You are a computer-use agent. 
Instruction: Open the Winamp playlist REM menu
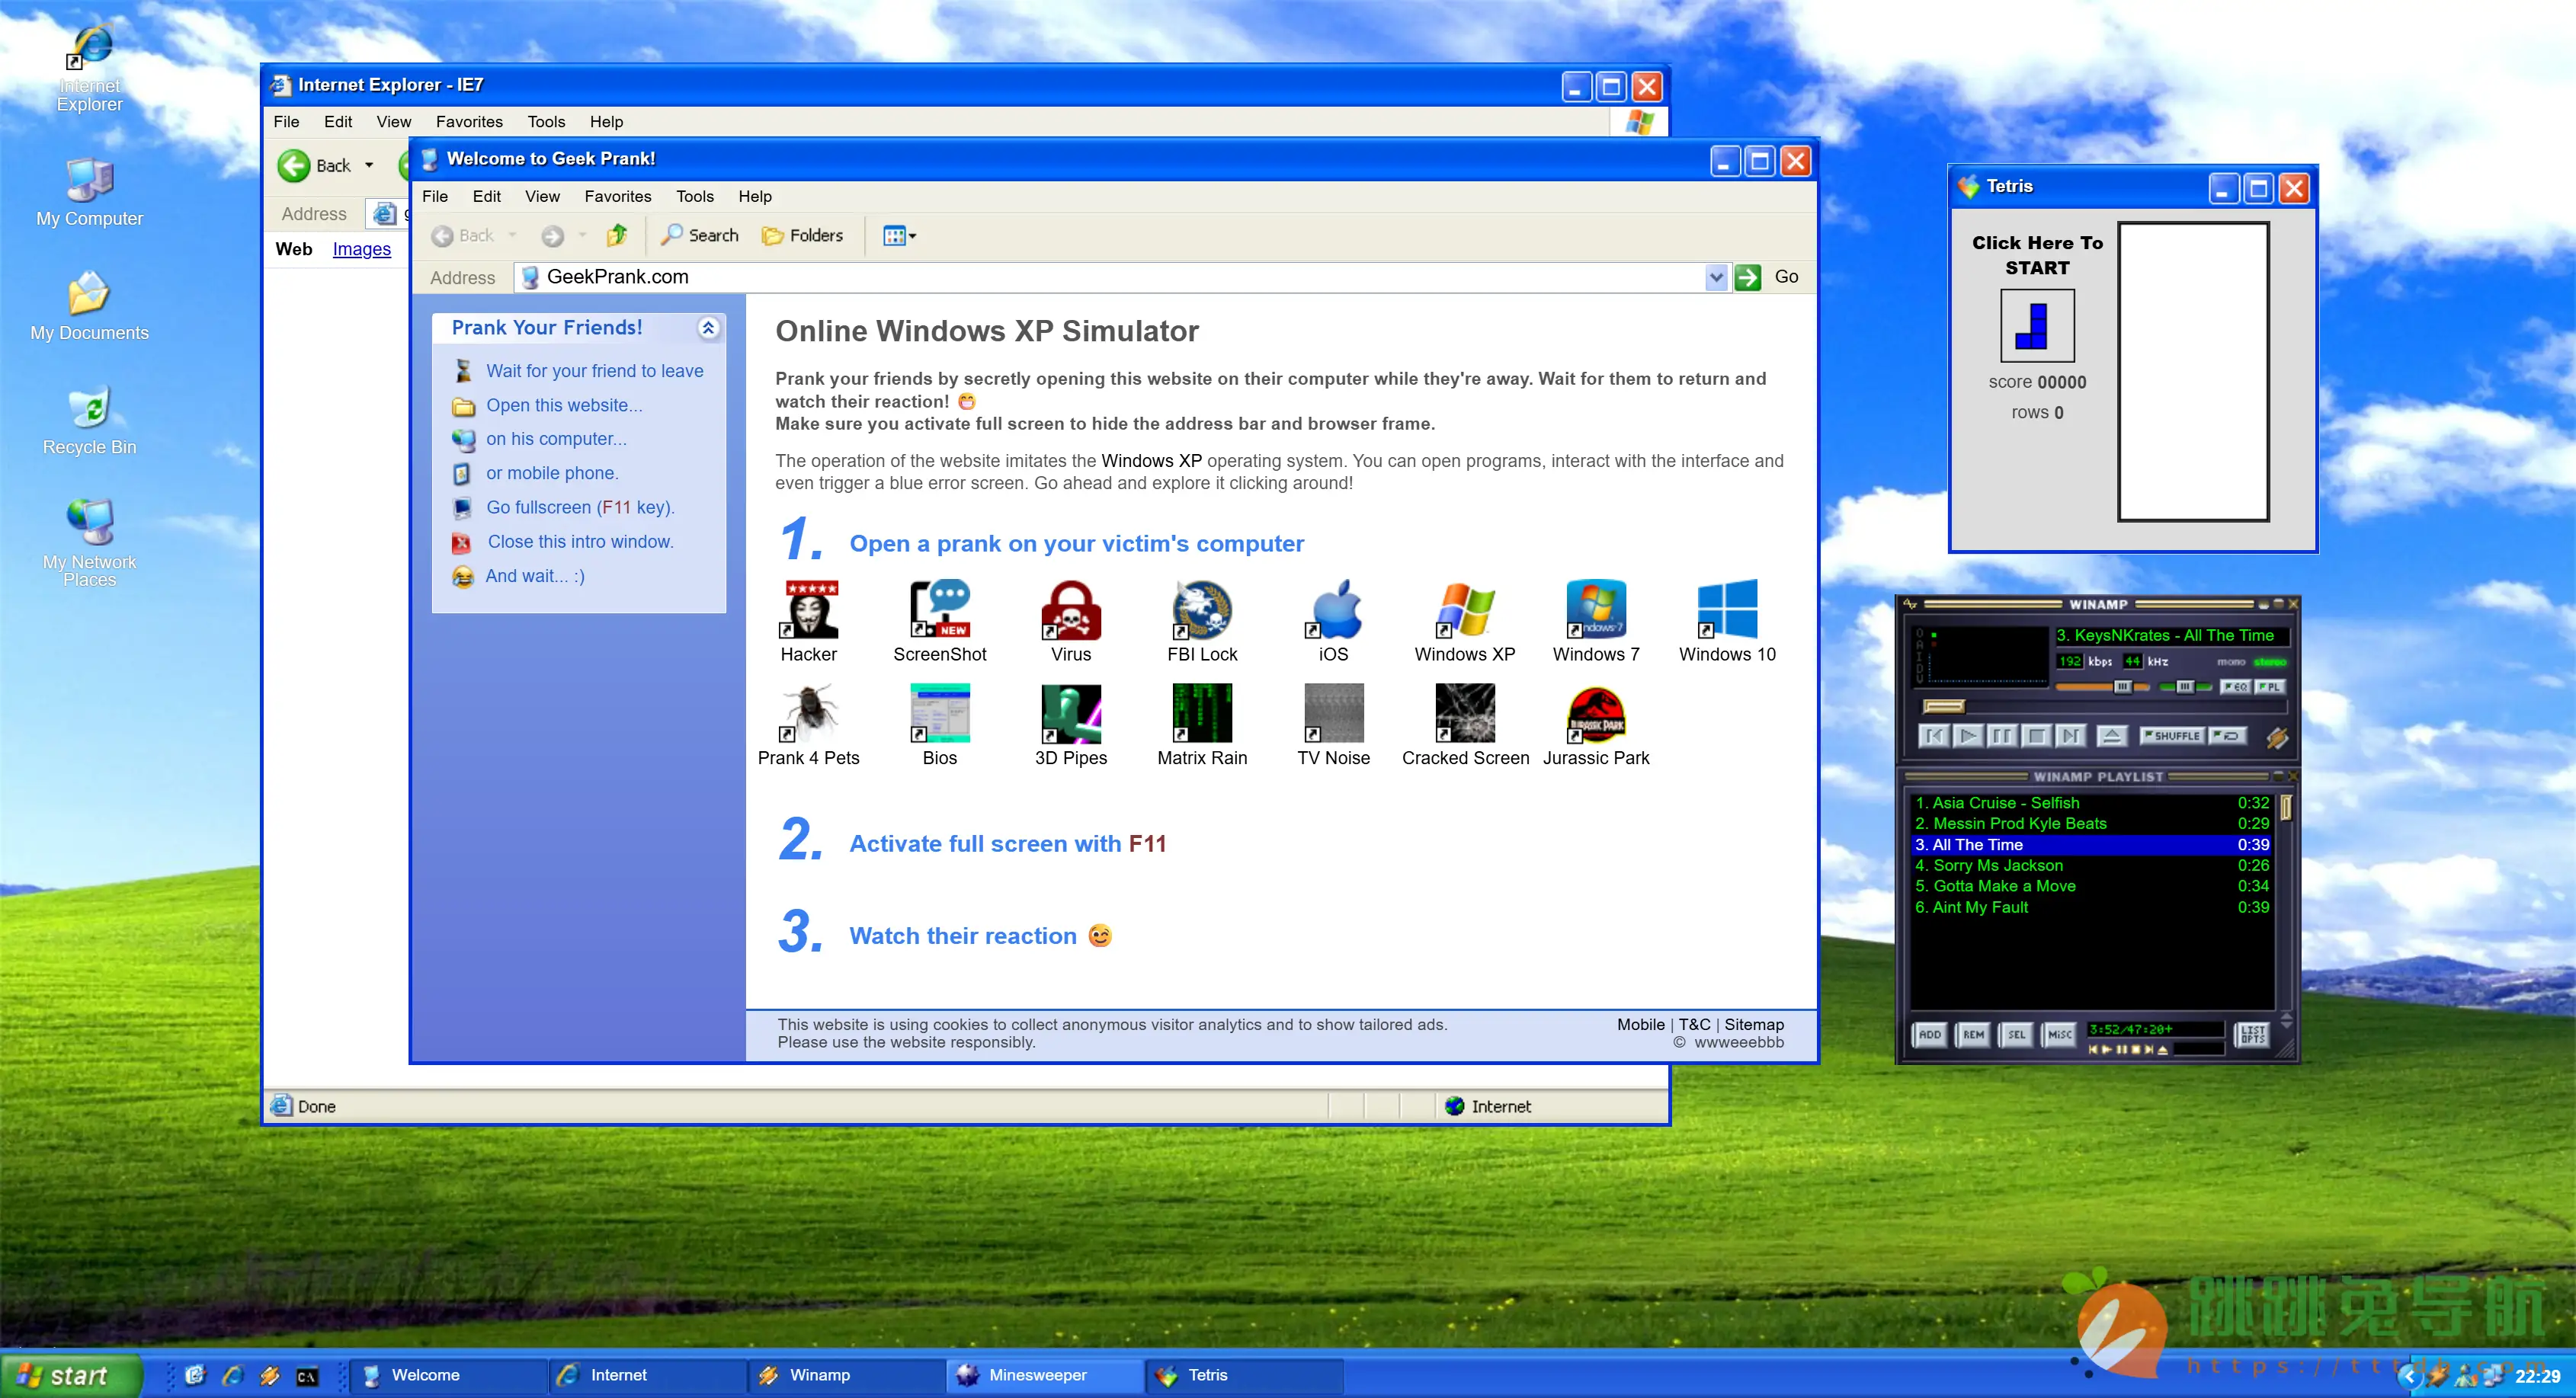coord(1973,1035)
